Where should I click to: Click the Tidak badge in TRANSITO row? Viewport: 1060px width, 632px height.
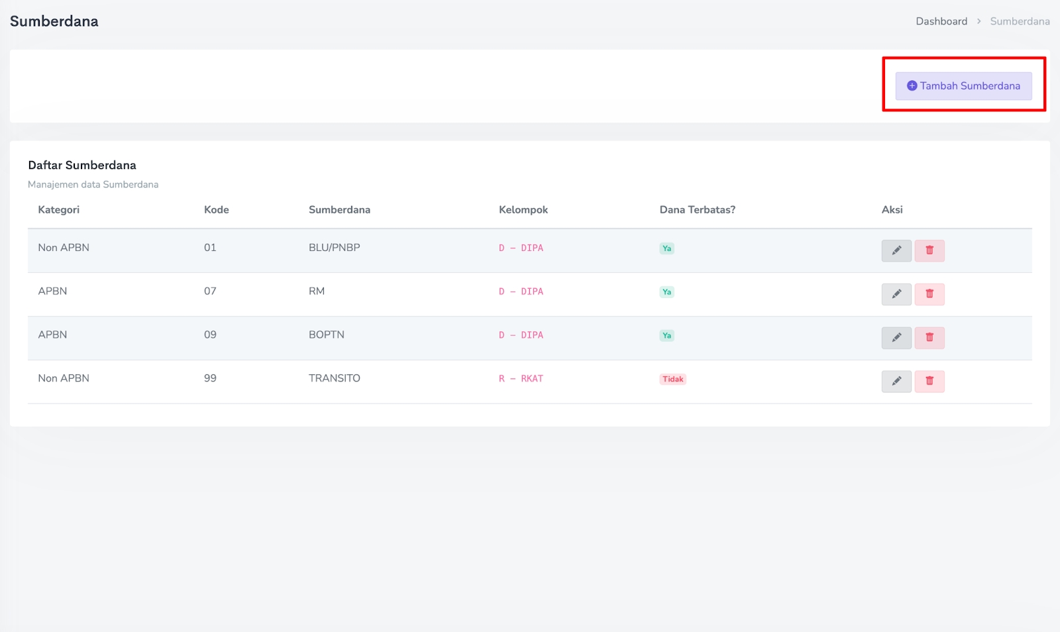[672, 379]
